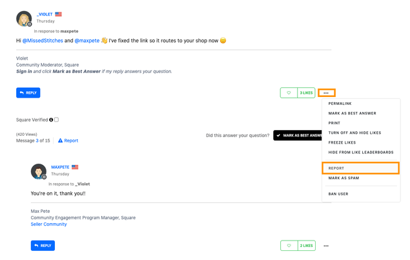The image size is (410, 260).
Task: Select Permalink from the options menu
Action: point(340,103)
